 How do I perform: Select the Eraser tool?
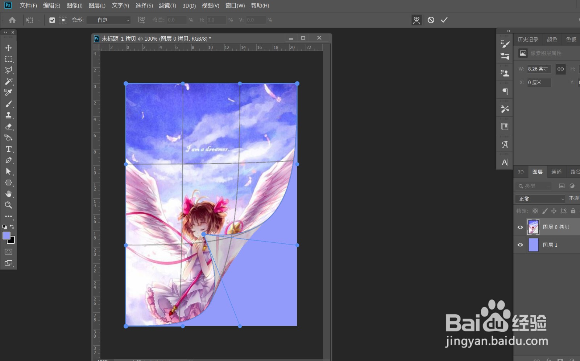coord(8,127)
